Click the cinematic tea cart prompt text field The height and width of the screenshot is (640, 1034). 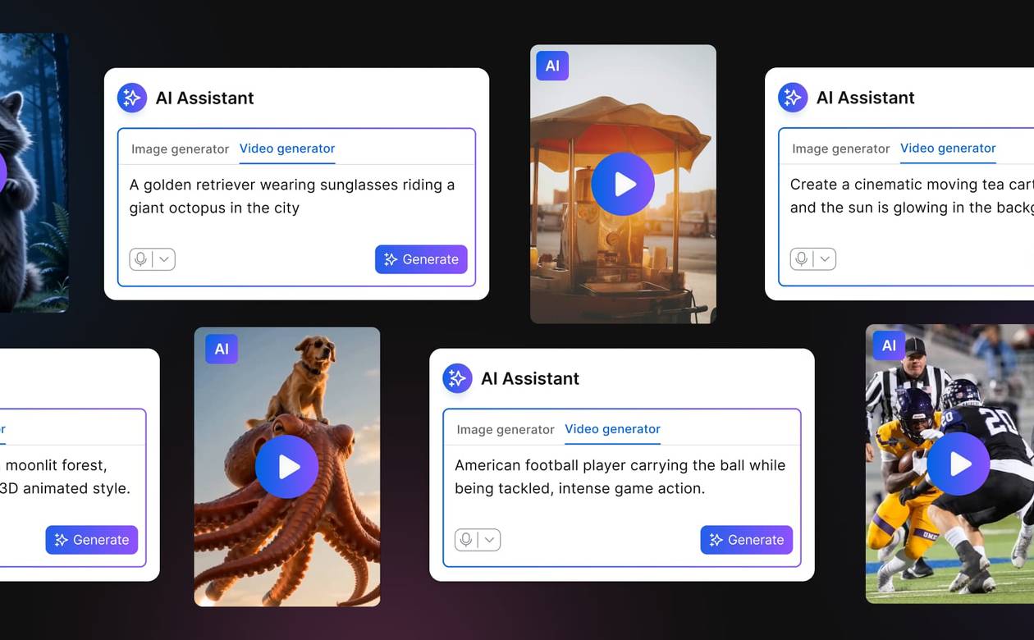tap(911, 196)
